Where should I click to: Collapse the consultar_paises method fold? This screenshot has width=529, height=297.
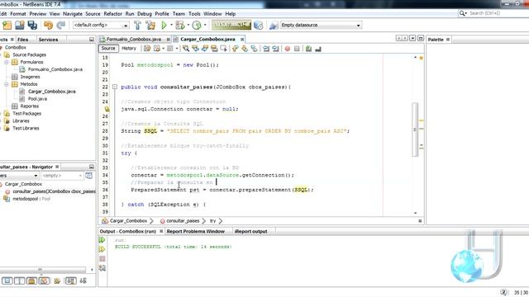(x=115, y=87)
